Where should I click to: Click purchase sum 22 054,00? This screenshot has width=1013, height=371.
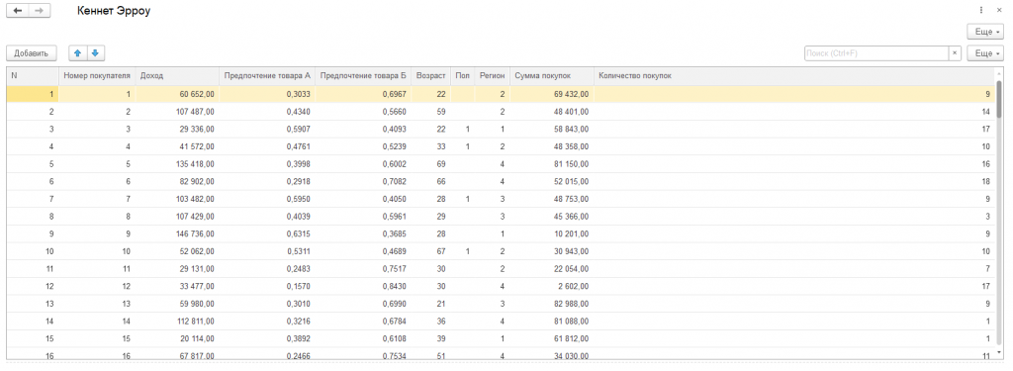[x=572, y=269]
